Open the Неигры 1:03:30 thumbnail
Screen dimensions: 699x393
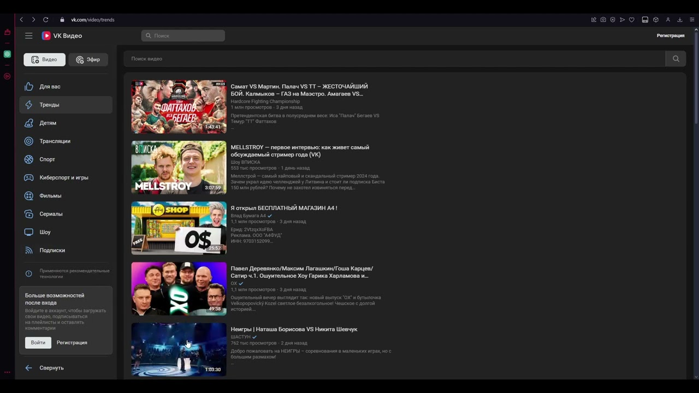coord(179,349)
